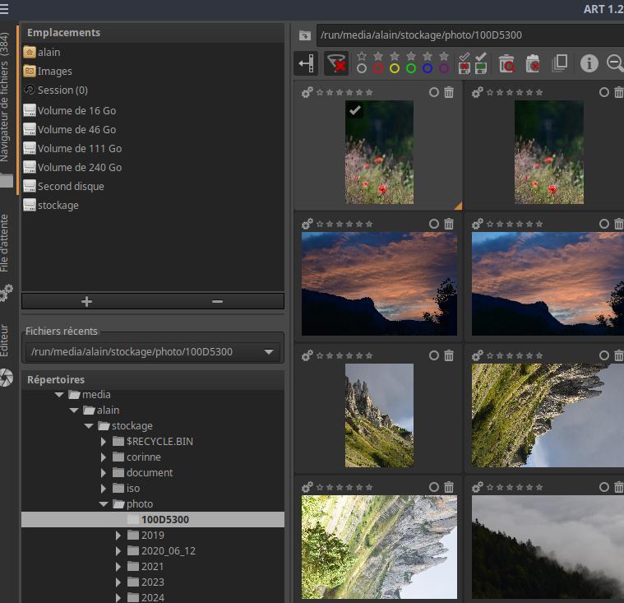Select the 2023 folder
This screenshot has width=624, height=603.
[152, 582]
